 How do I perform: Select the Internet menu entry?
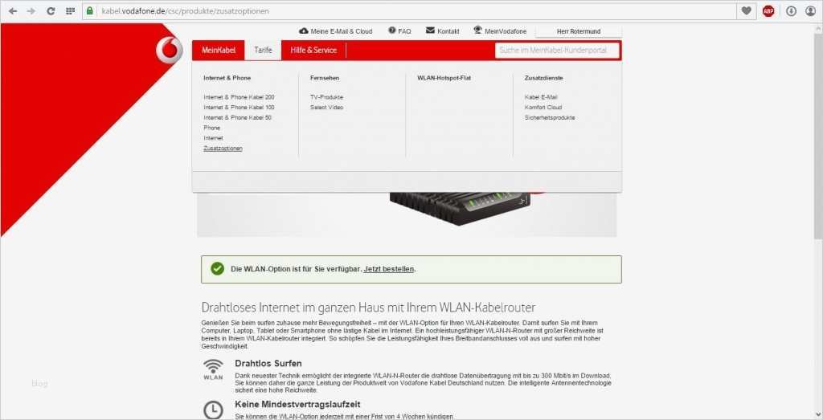click(x=213, y=138)
